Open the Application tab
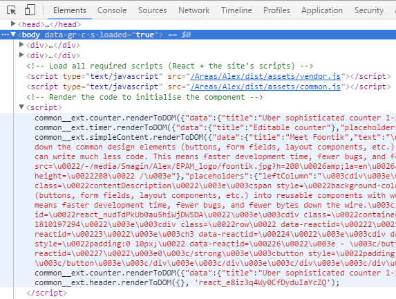 click(322, 10)
